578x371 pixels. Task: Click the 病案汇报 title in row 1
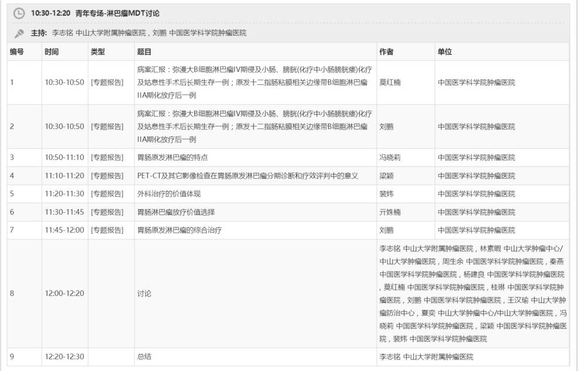pos(255,83)
